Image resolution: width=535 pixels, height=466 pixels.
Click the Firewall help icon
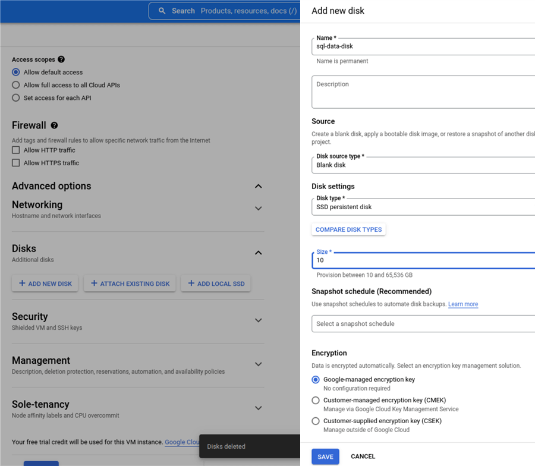tap(54, 125)
